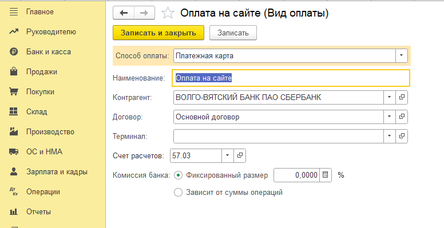Click the Счет расчетов field 57.03
Screen dimensions: 444x228
(x=196, y=155)
